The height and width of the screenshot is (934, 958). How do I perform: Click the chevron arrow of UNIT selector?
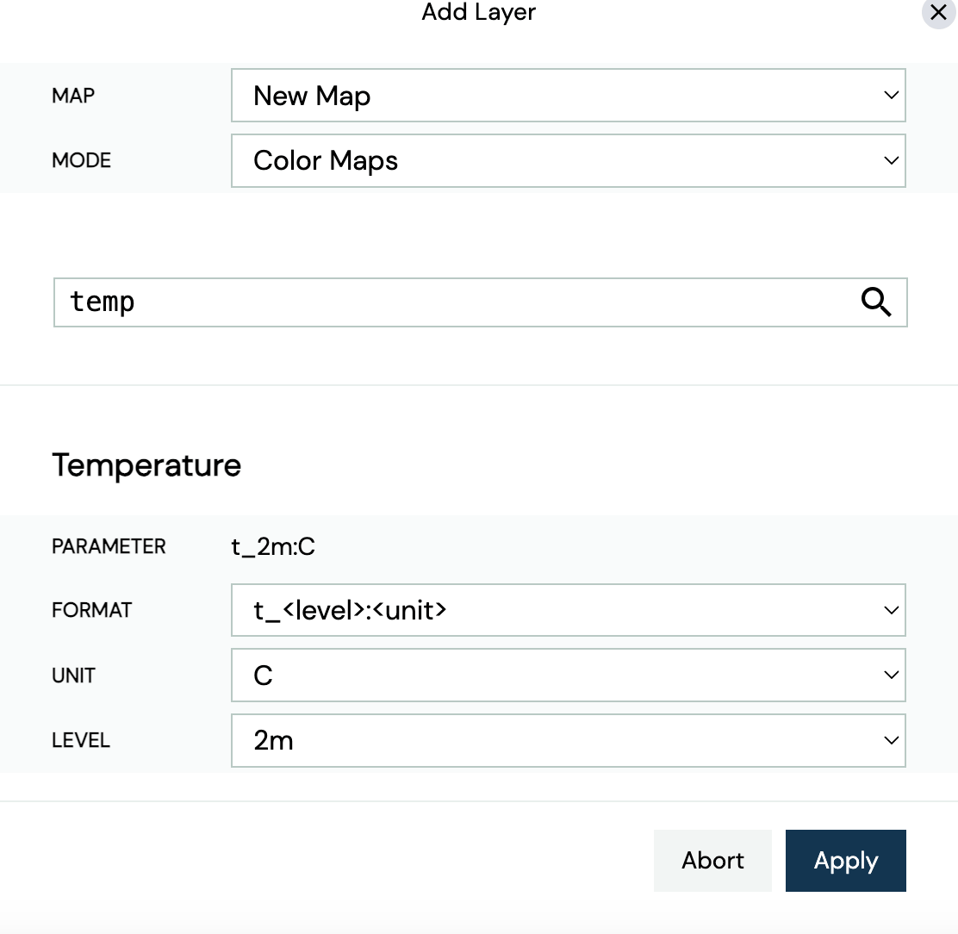pos(892,675)
